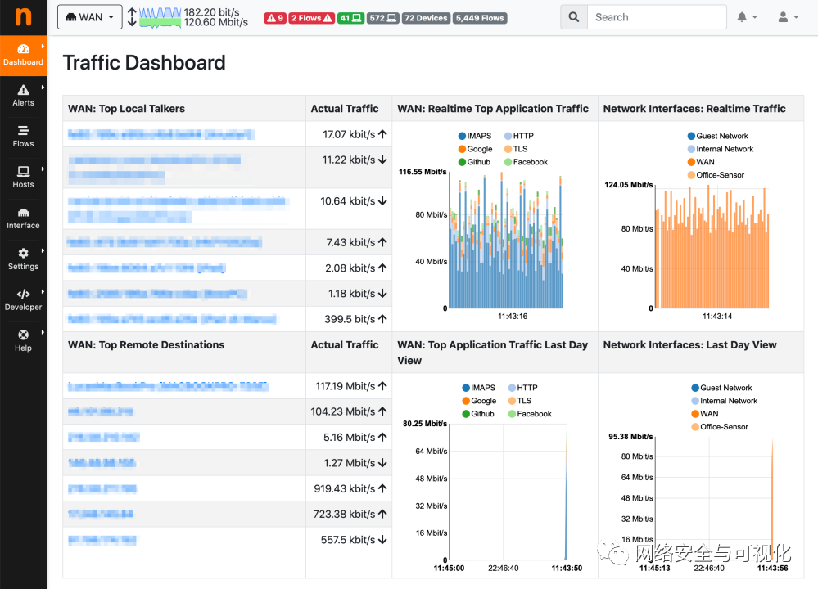Focus the Search input field

657,17
